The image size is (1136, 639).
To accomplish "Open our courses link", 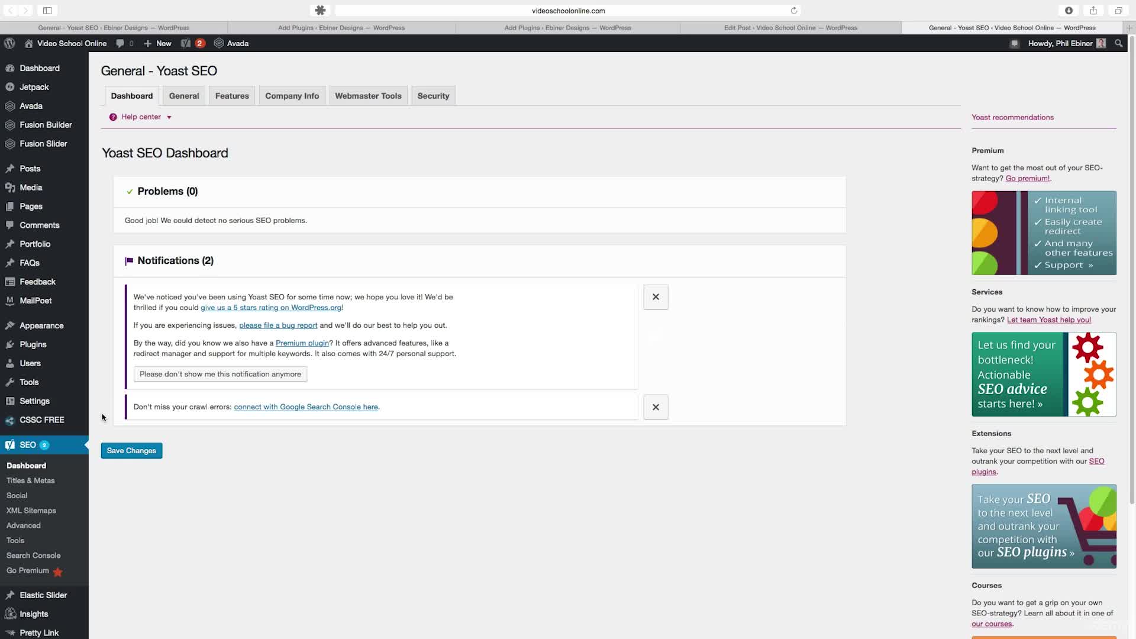I will pos(992,624).
